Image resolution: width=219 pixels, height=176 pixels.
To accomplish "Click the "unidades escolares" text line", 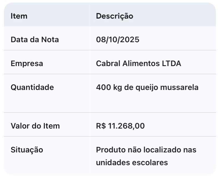I will click(132, 162).
